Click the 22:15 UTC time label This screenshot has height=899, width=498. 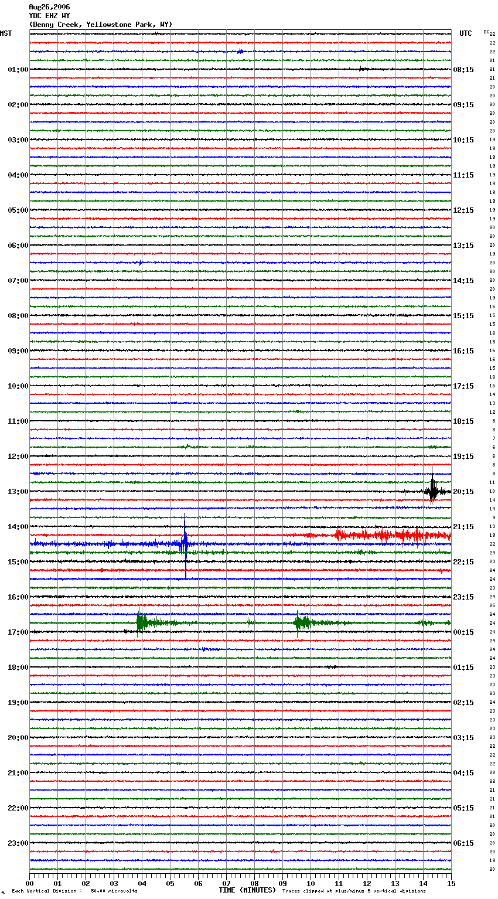click(x=463, y=562)
